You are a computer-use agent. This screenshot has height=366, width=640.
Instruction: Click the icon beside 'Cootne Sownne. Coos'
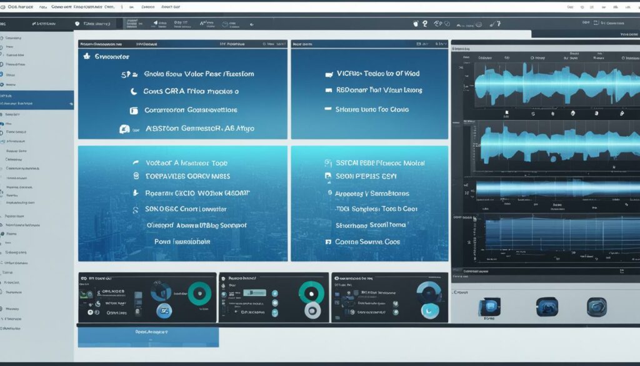coord(327,242)
